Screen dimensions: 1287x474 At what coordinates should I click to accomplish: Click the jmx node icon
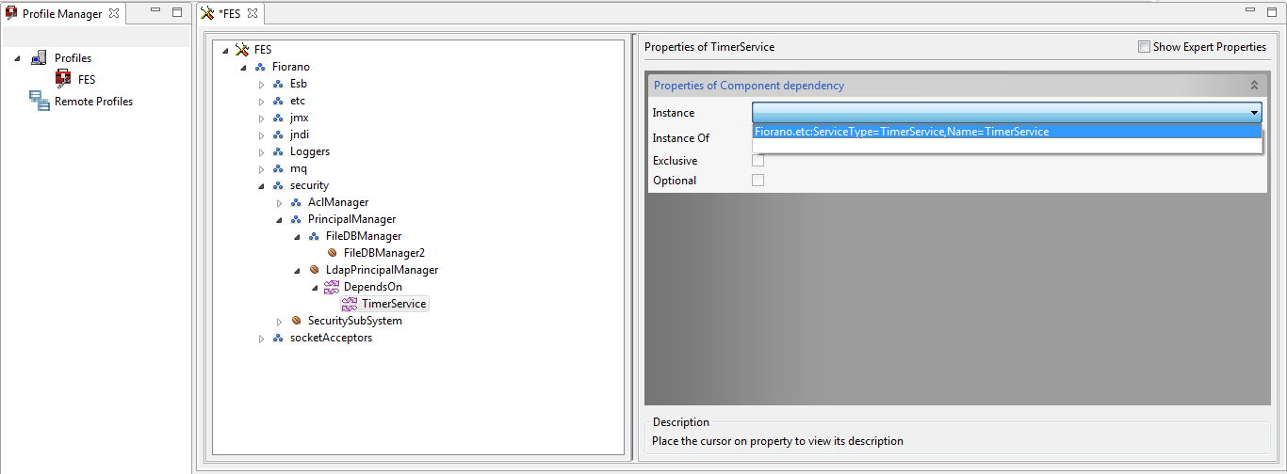(x=278, y=118)
